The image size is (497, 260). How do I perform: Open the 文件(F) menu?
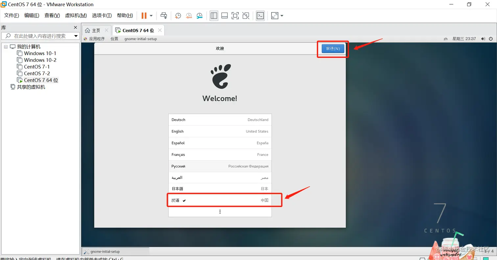(x=12, y=15)
